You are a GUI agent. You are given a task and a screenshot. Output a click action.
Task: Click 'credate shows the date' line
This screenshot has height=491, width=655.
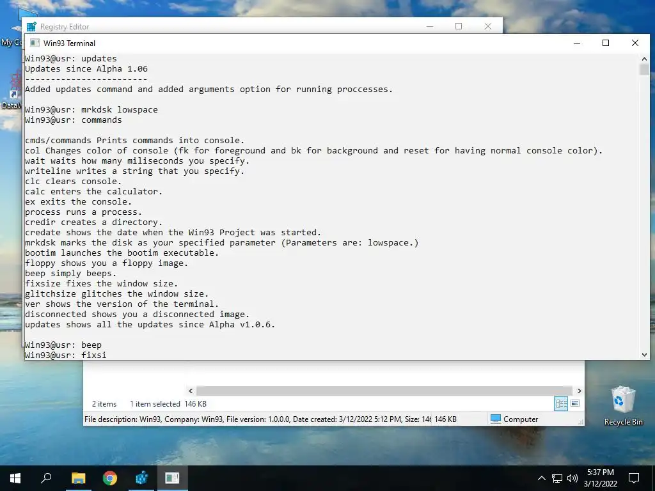(173, 232)
